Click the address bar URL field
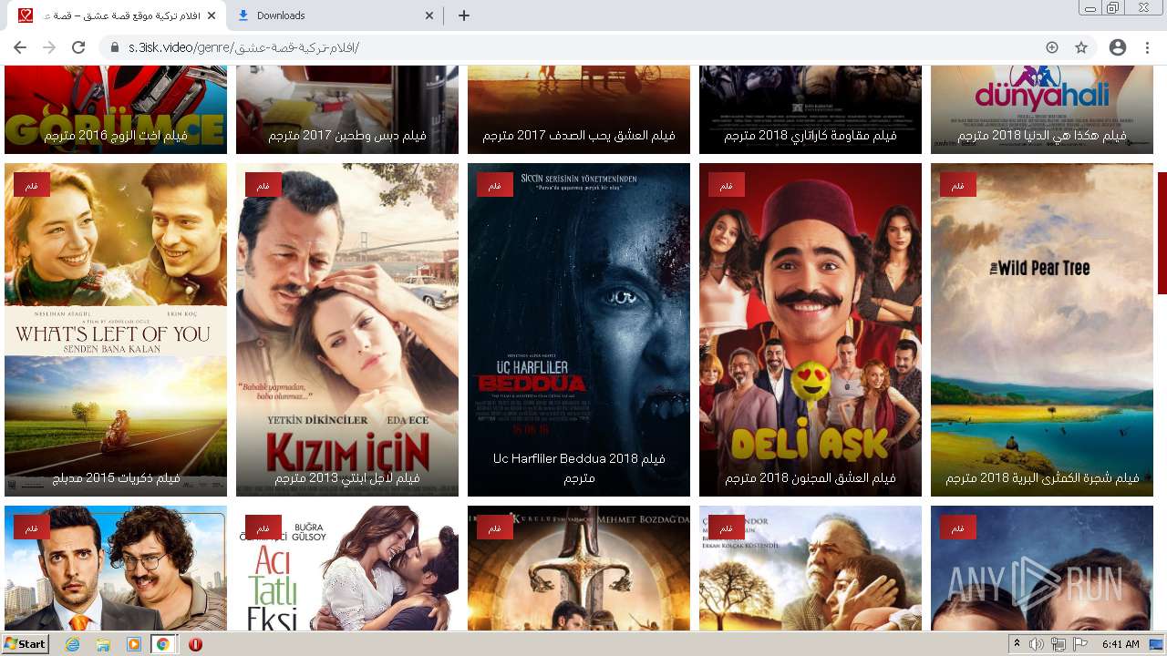This screenshot has height=656, width=1167. pyautogui.click(x=583, y=47)
